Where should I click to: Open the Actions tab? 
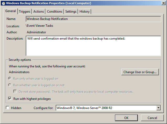click(x=39, y=12)
